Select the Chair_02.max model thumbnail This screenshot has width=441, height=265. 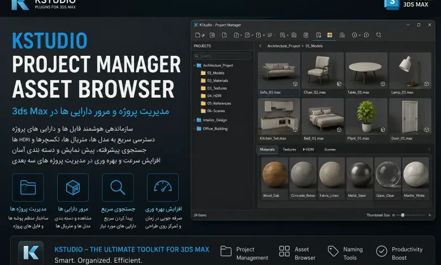click(x=323, y=74)
